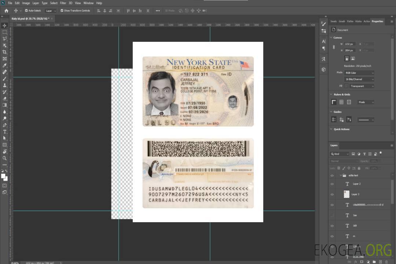Select the Pen tool
Viewport: 396px width, 264px height.
[4, 125]
